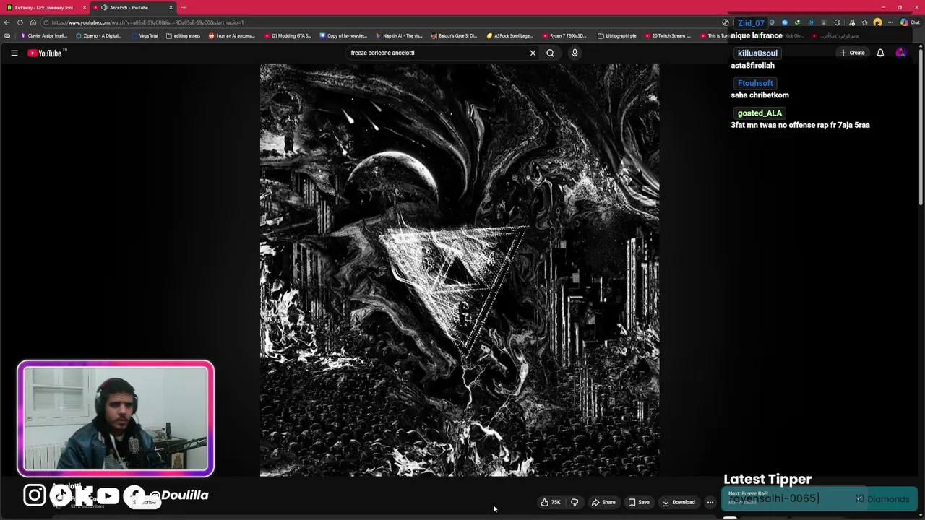Switch to the Kickaway Giveaway Tool tab

(43, 7)
